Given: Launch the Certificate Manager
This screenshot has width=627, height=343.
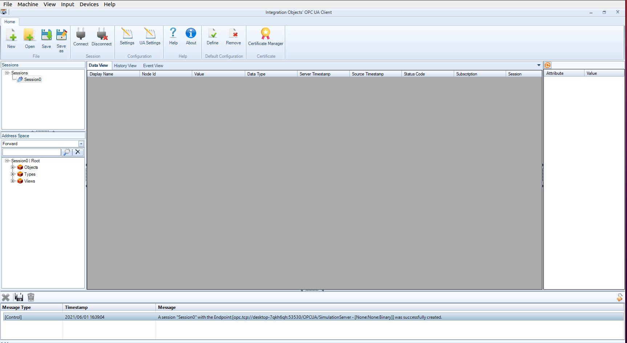Looking at the screenshot, I should click(x=266, y=37).
